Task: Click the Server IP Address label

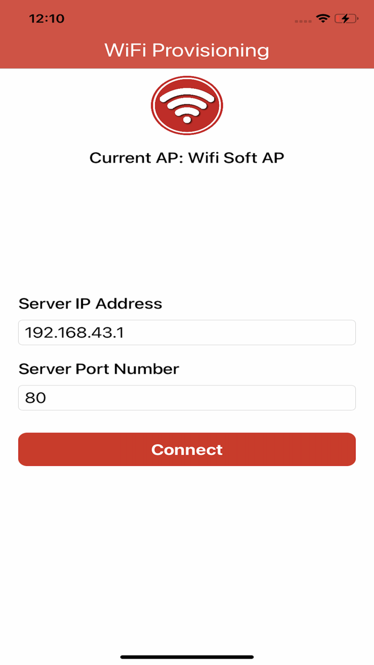Action: click(x=90, y=303)
